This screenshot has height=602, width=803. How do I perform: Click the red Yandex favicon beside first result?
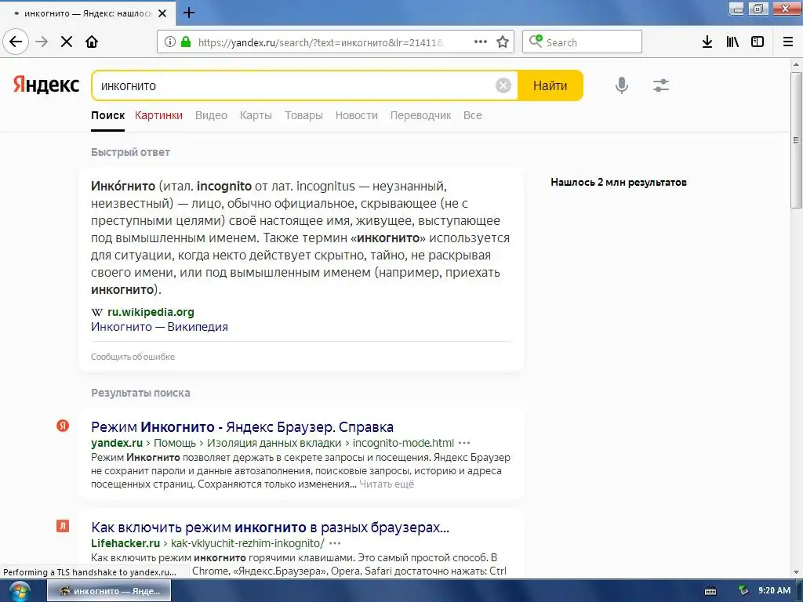pos(63,426)
